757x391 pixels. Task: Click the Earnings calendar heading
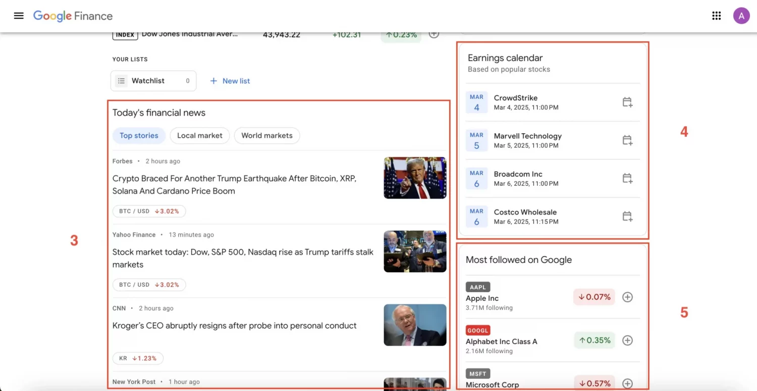tap(505, 58)
